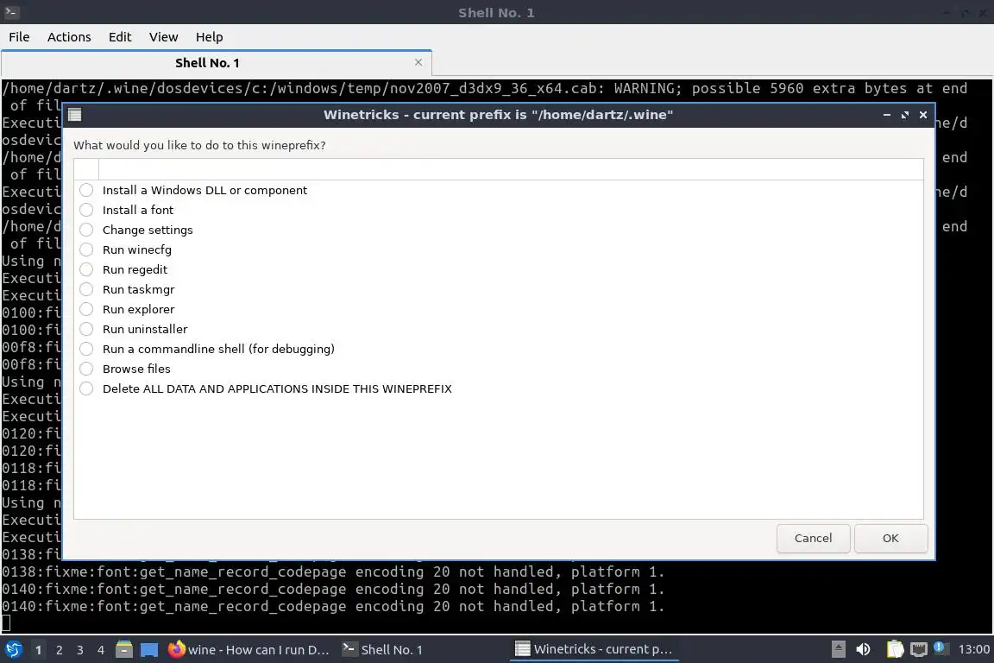Select the 'Run winecfg' radio button
The width and height of the screenshot is (994, 663).
[x=86, y=250]
